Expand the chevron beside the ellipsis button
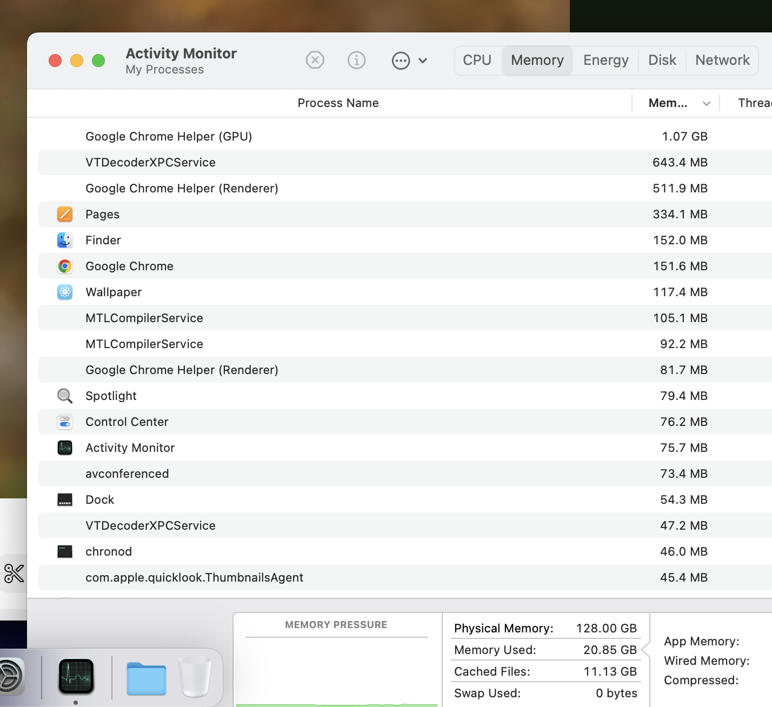The width and height of the screenshot is (772, 707). tap(423, 61)
